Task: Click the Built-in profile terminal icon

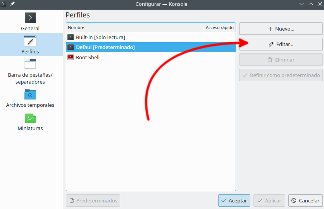Action: coord(71,37)
